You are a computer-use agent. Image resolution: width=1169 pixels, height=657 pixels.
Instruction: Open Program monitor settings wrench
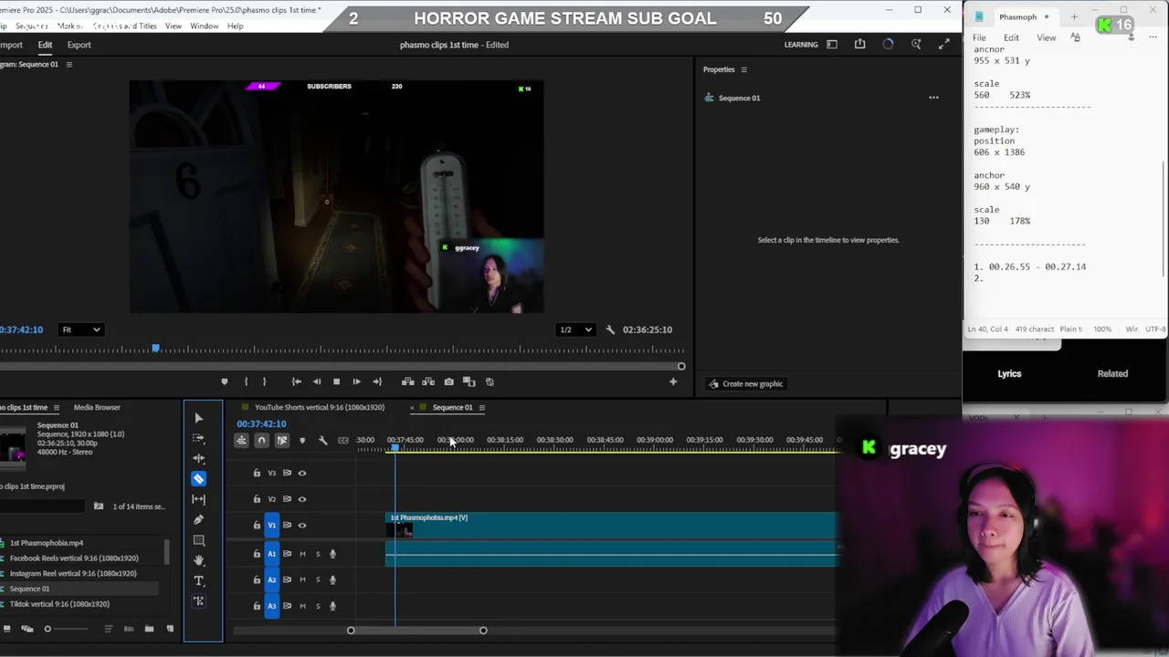(x=610, y=329)
